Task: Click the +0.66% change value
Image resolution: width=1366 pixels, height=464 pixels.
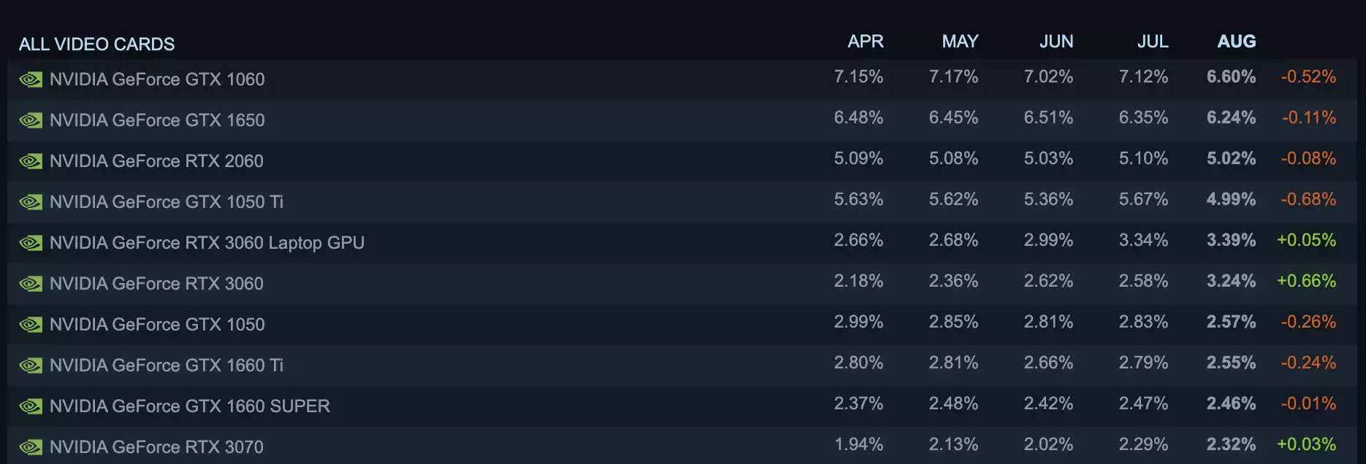Action: pyautogui.click(x=1306, y=281)
